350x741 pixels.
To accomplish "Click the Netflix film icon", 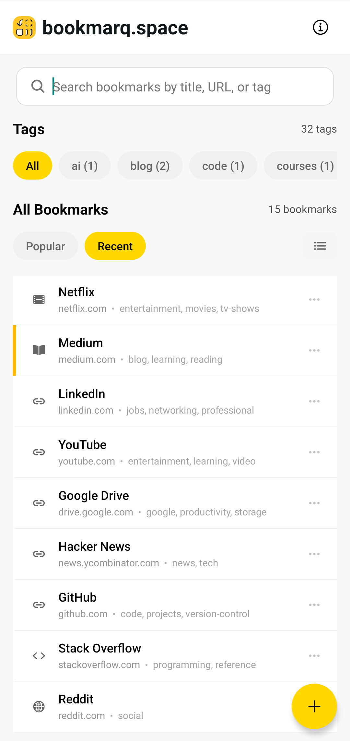I will [x=39, y=300].
